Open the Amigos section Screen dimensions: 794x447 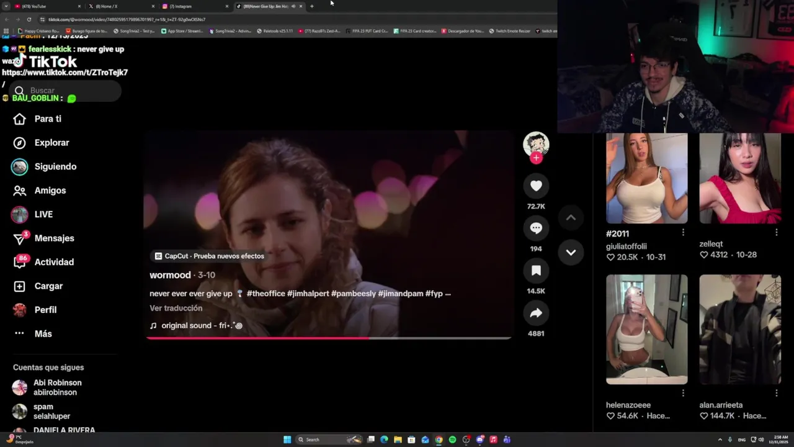coord(40,191)
